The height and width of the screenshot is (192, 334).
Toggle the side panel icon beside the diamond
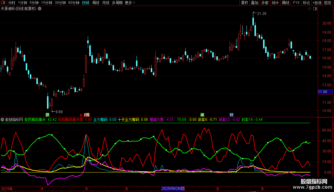click(315, 9)
